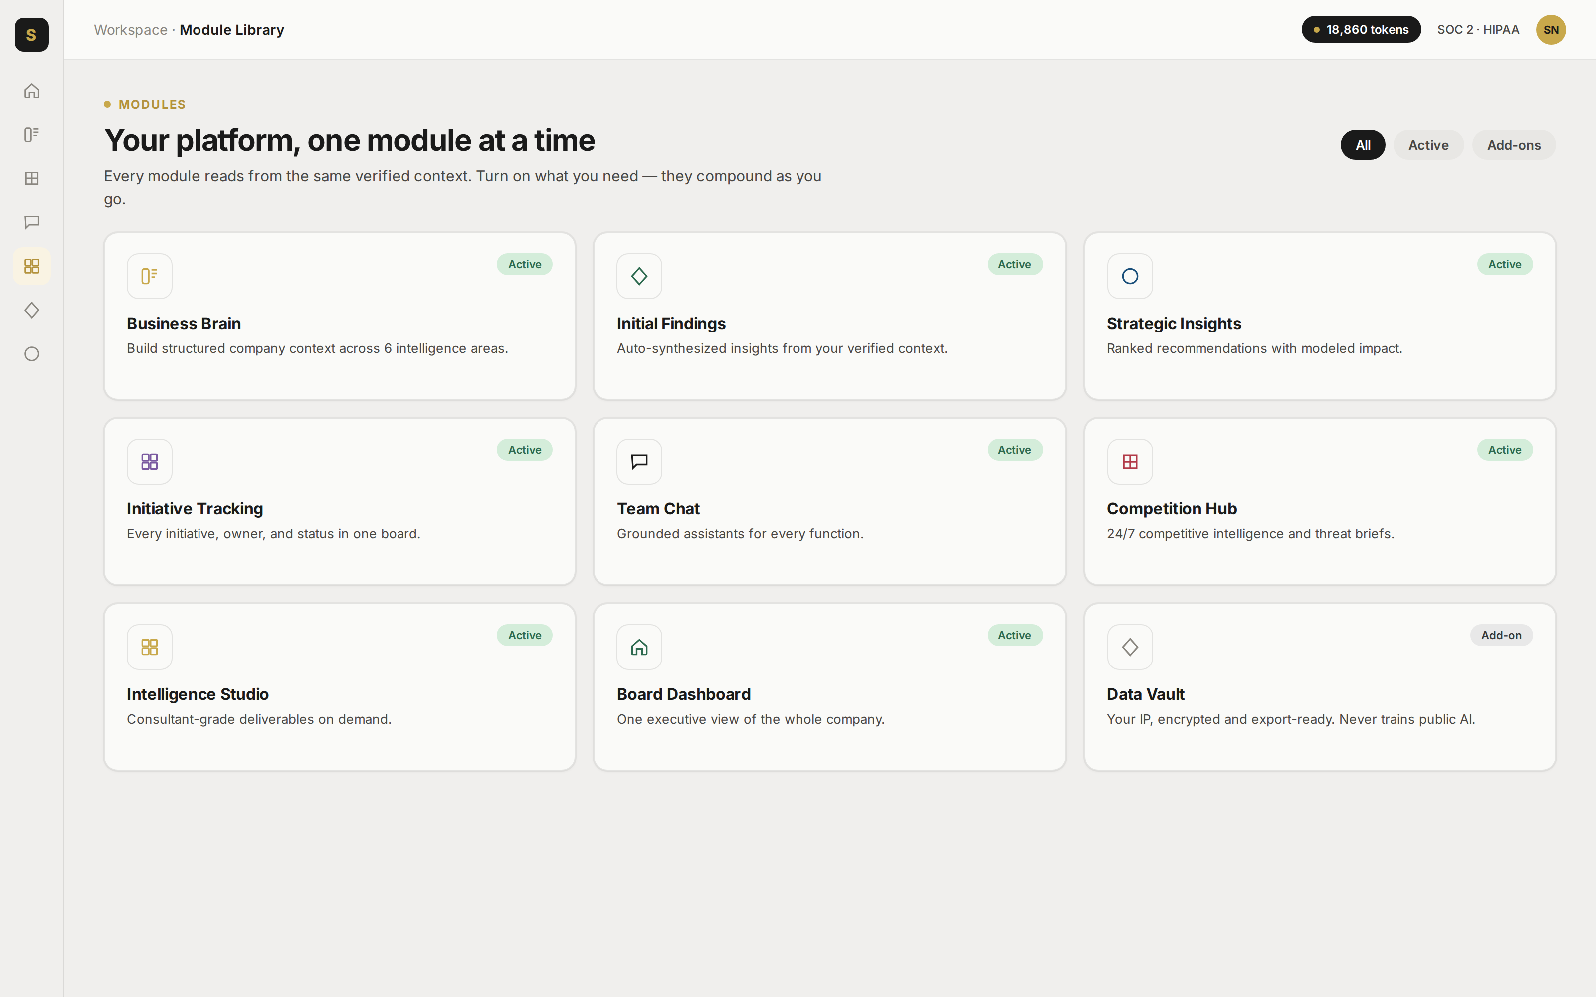The image size is (1596, 997).
Task: Click the Team Chat bubble icon
Action: [639, 462]
